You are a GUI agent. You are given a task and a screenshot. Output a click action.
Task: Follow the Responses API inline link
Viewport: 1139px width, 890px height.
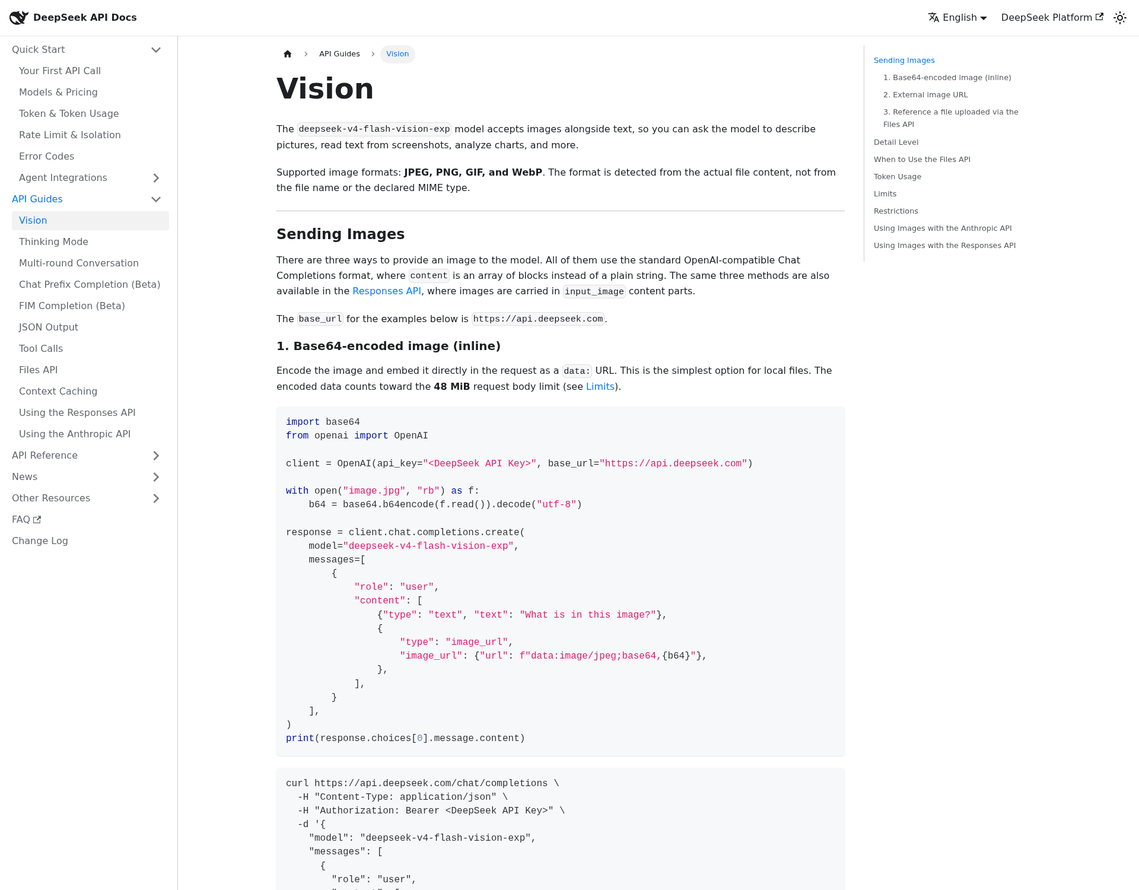(387, 291)
